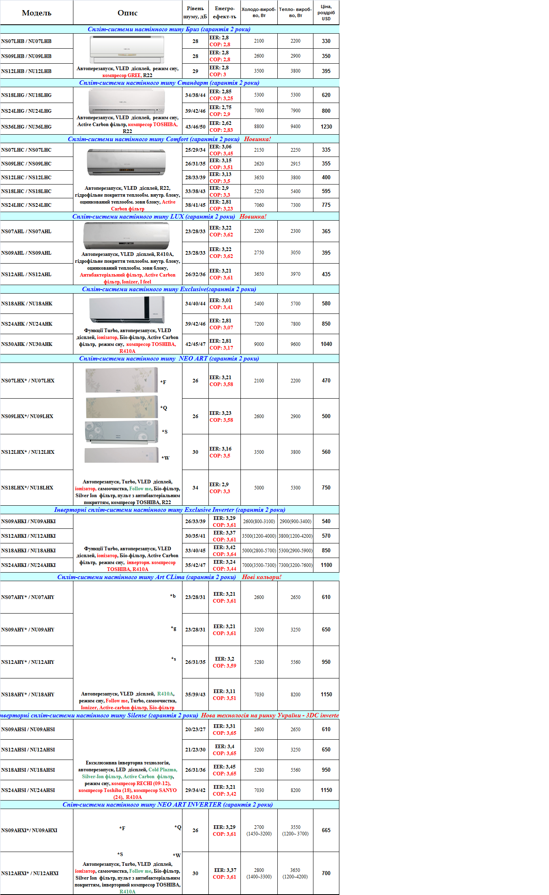The height and width of the screenshot is (895, 549).
Task: Click price '1040' for NS30AHK
Action: click(x=326, y=344)
